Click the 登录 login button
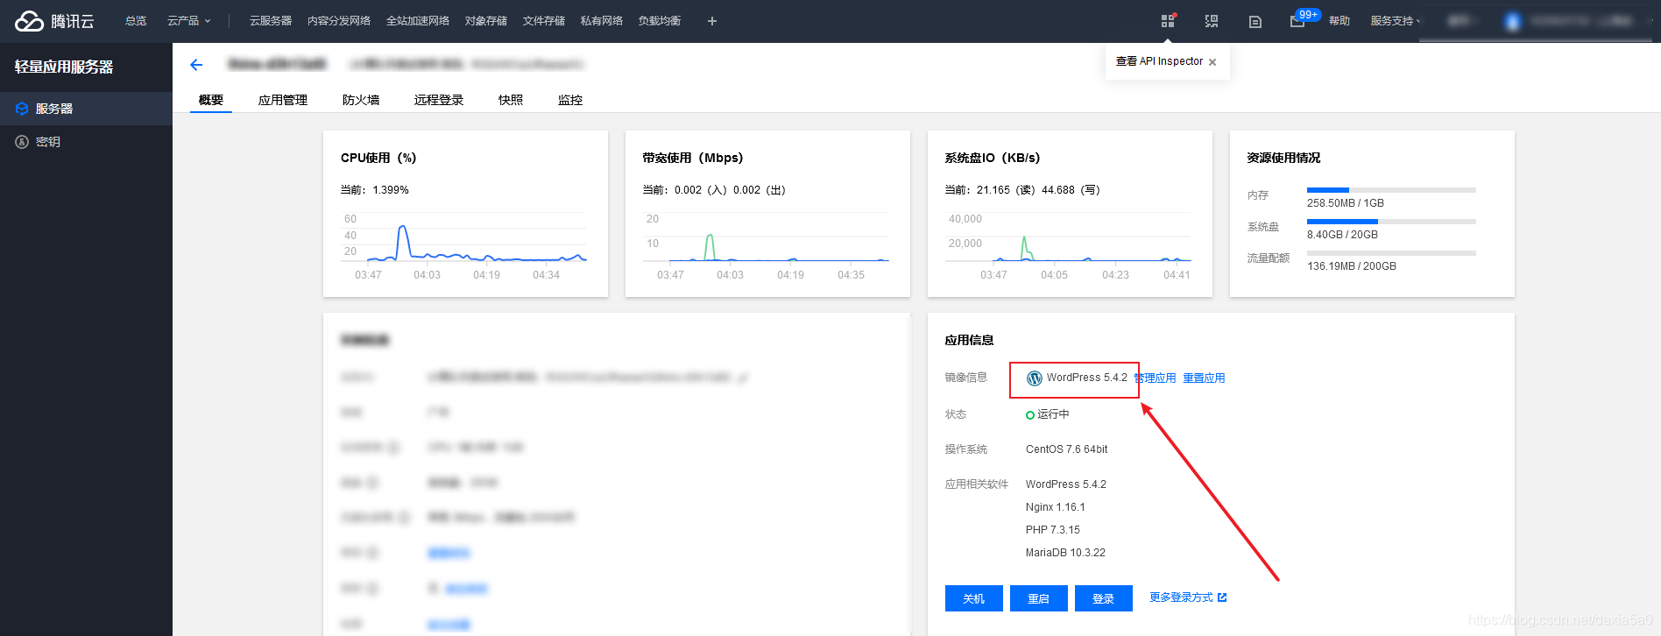This screenshot has height=636, width=1661. (x=1104, y=598)
